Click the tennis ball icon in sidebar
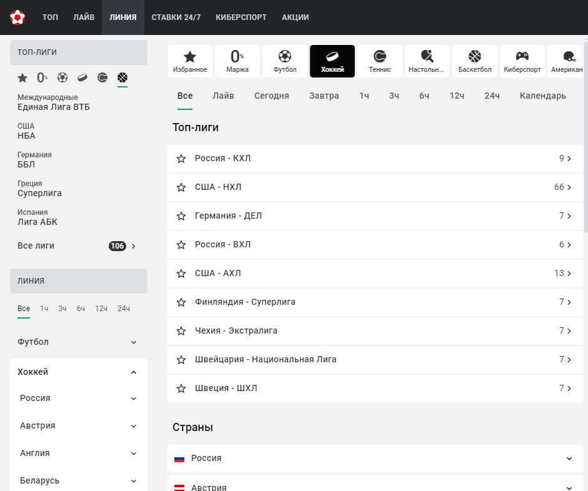The height and width of the screenshot is (491, 588). (102, 78)
